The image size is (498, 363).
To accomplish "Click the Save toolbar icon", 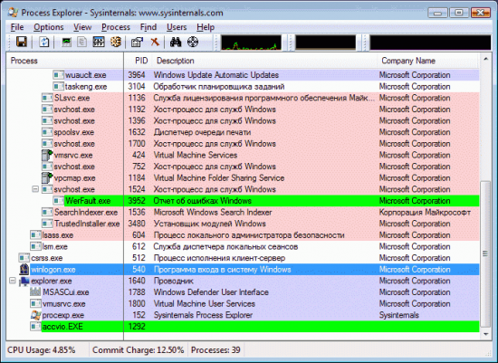I will point(22,42).
